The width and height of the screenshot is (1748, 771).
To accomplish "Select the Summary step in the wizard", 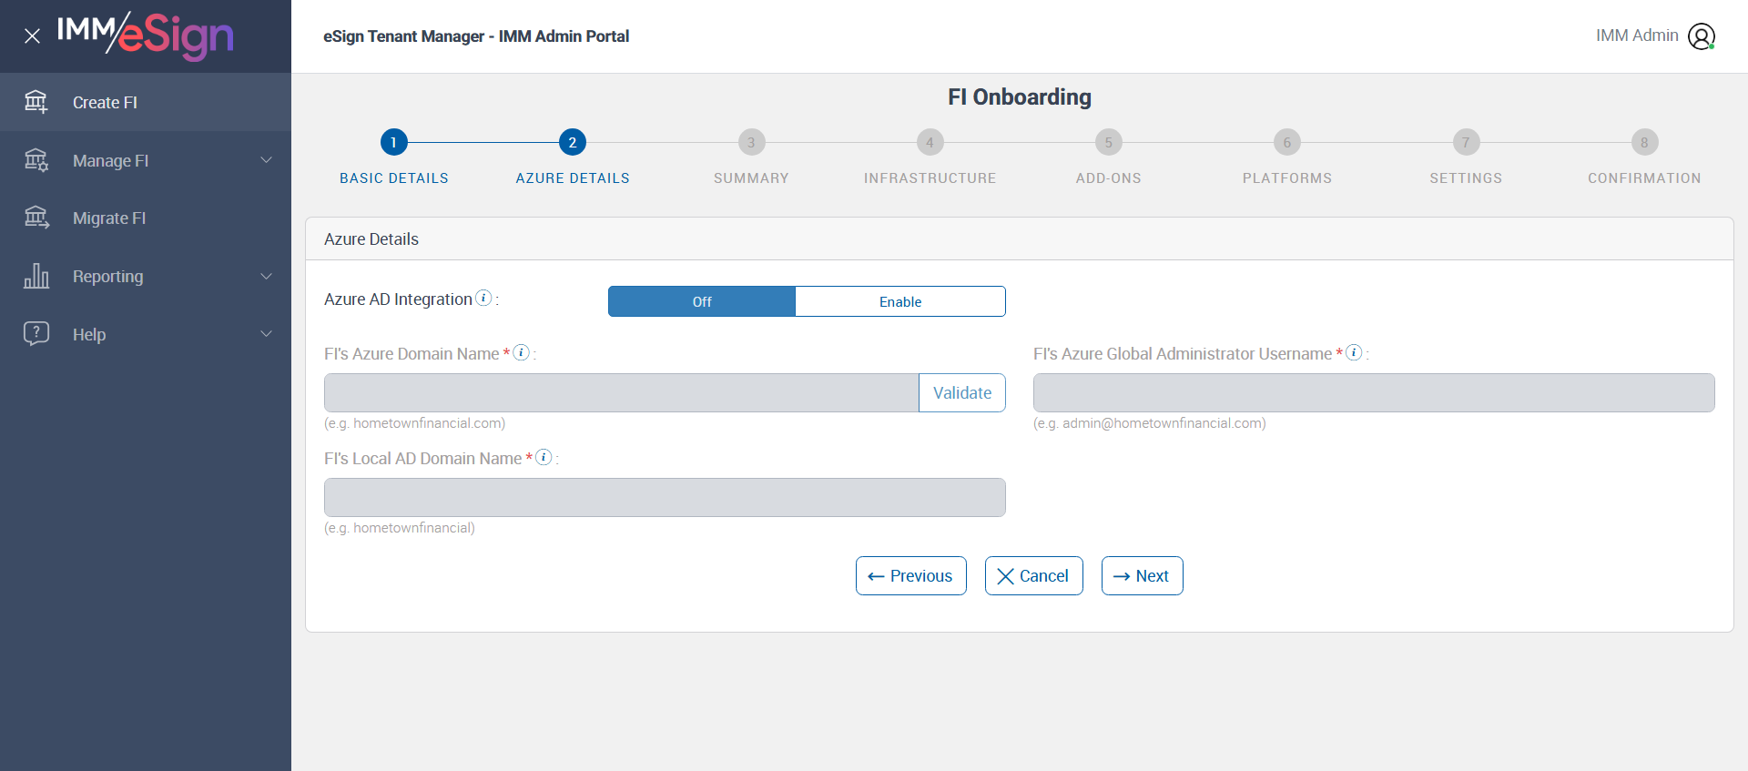I will (x=751, y=143).
